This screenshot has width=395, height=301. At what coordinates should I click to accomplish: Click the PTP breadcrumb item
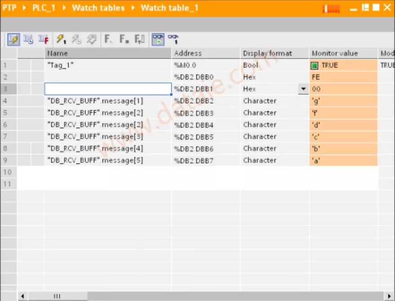point(9,8)
